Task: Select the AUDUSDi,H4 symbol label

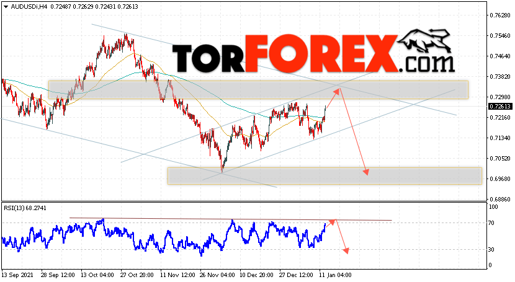Action: pos(29,7)
